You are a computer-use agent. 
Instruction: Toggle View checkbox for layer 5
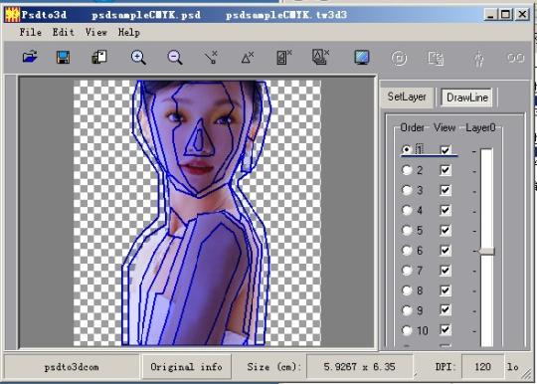pyautogui.click(x=446, y=230)
